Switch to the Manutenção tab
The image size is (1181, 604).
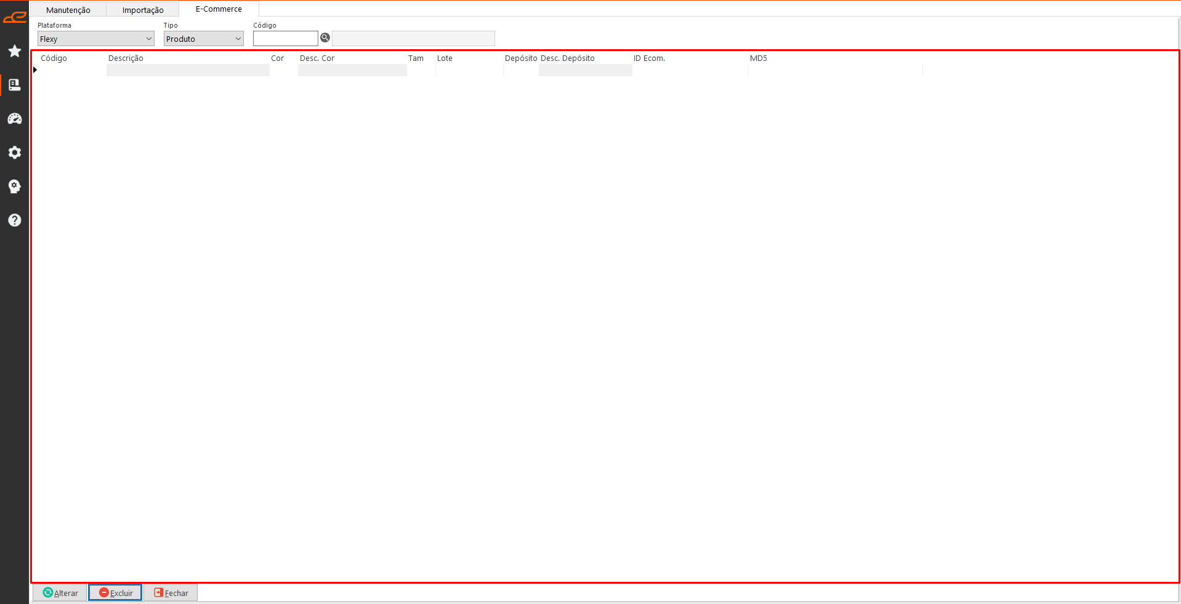pos(68,10)
